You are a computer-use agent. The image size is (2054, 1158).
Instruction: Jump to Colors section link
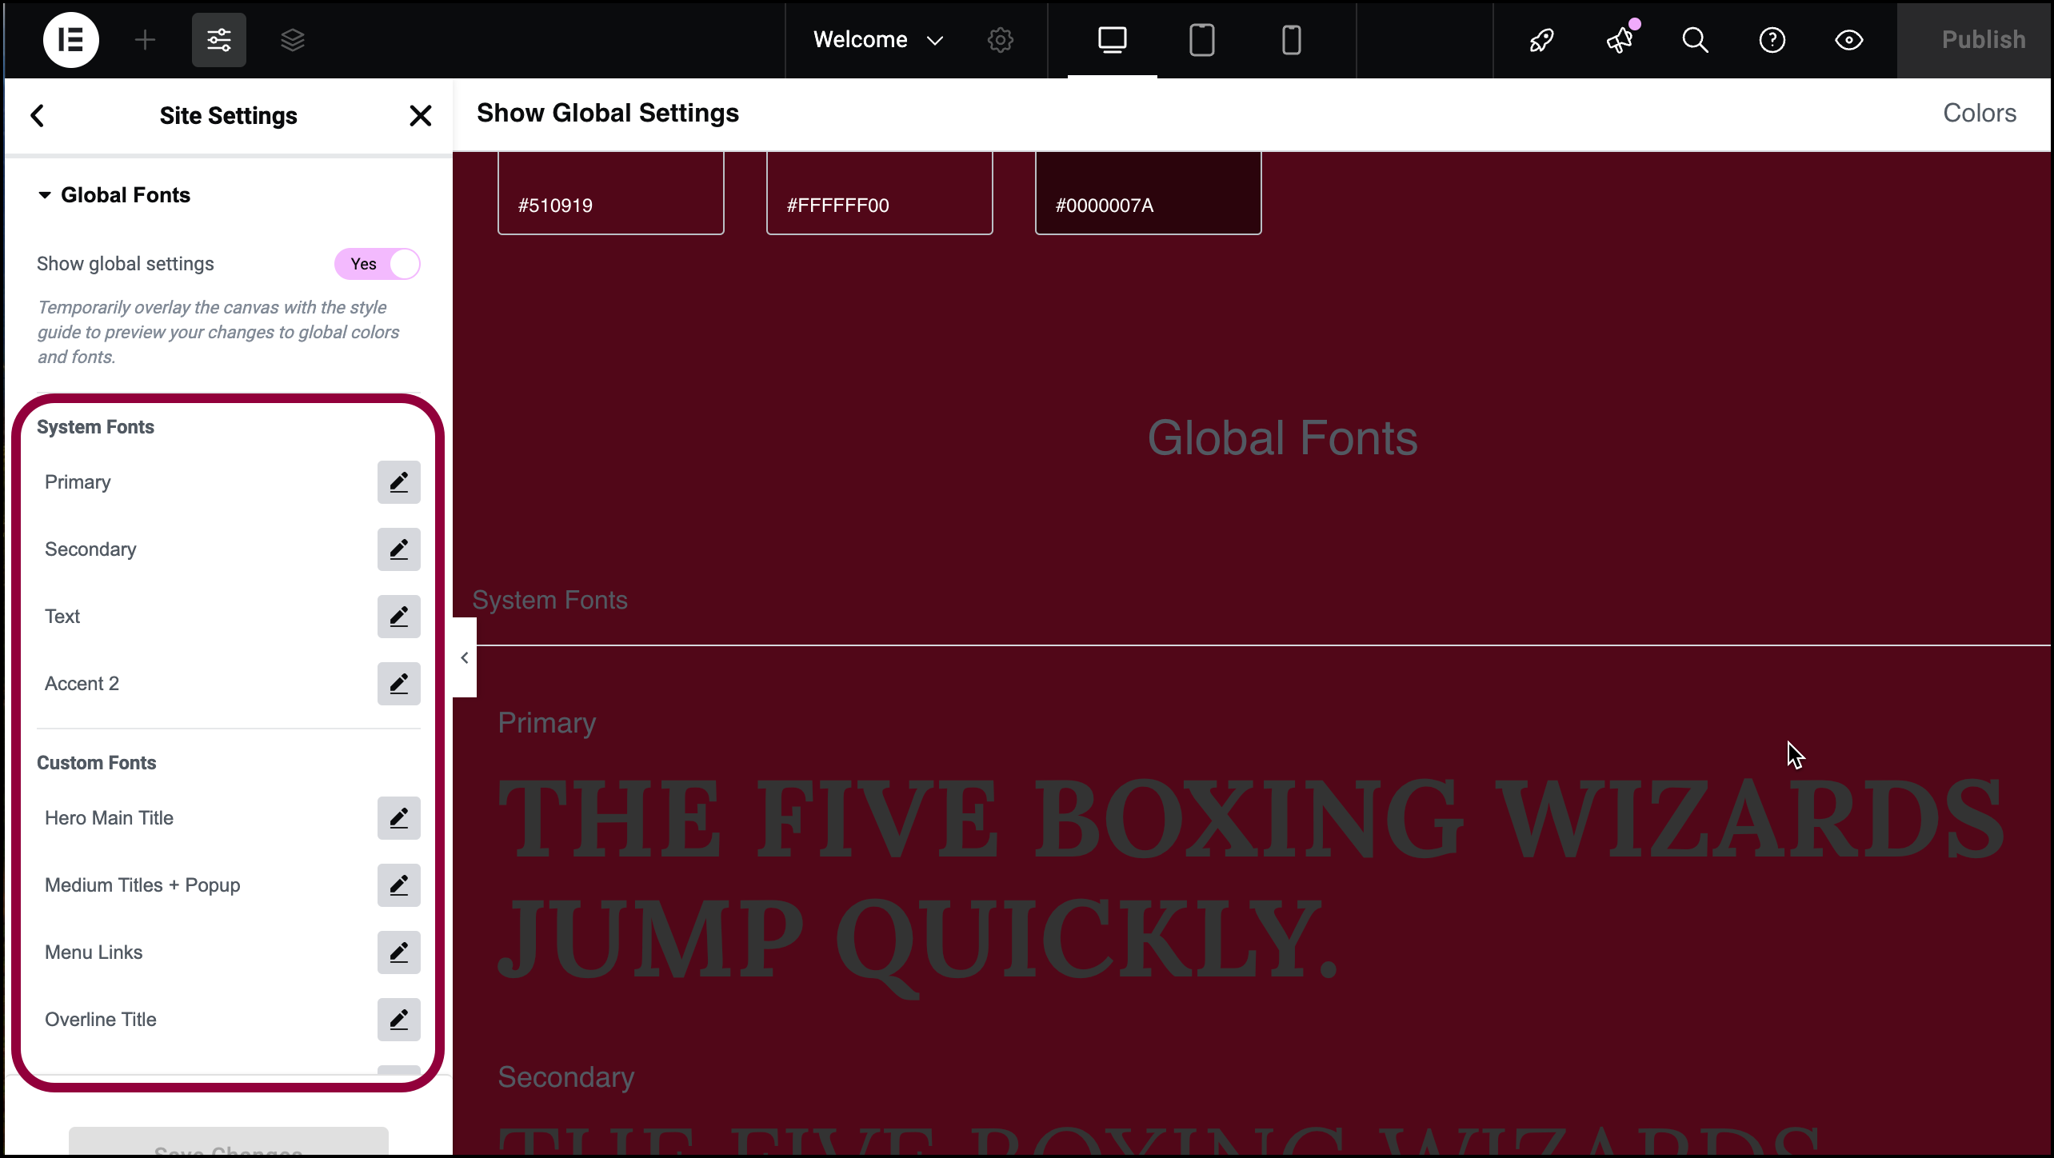click(x=1980, y=113)
